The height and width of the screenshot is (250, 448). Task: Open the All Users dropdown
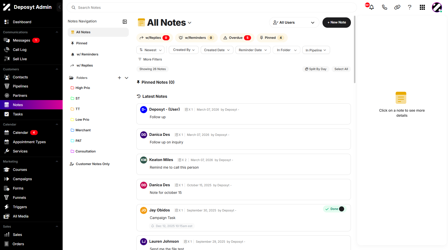[294, 22]
